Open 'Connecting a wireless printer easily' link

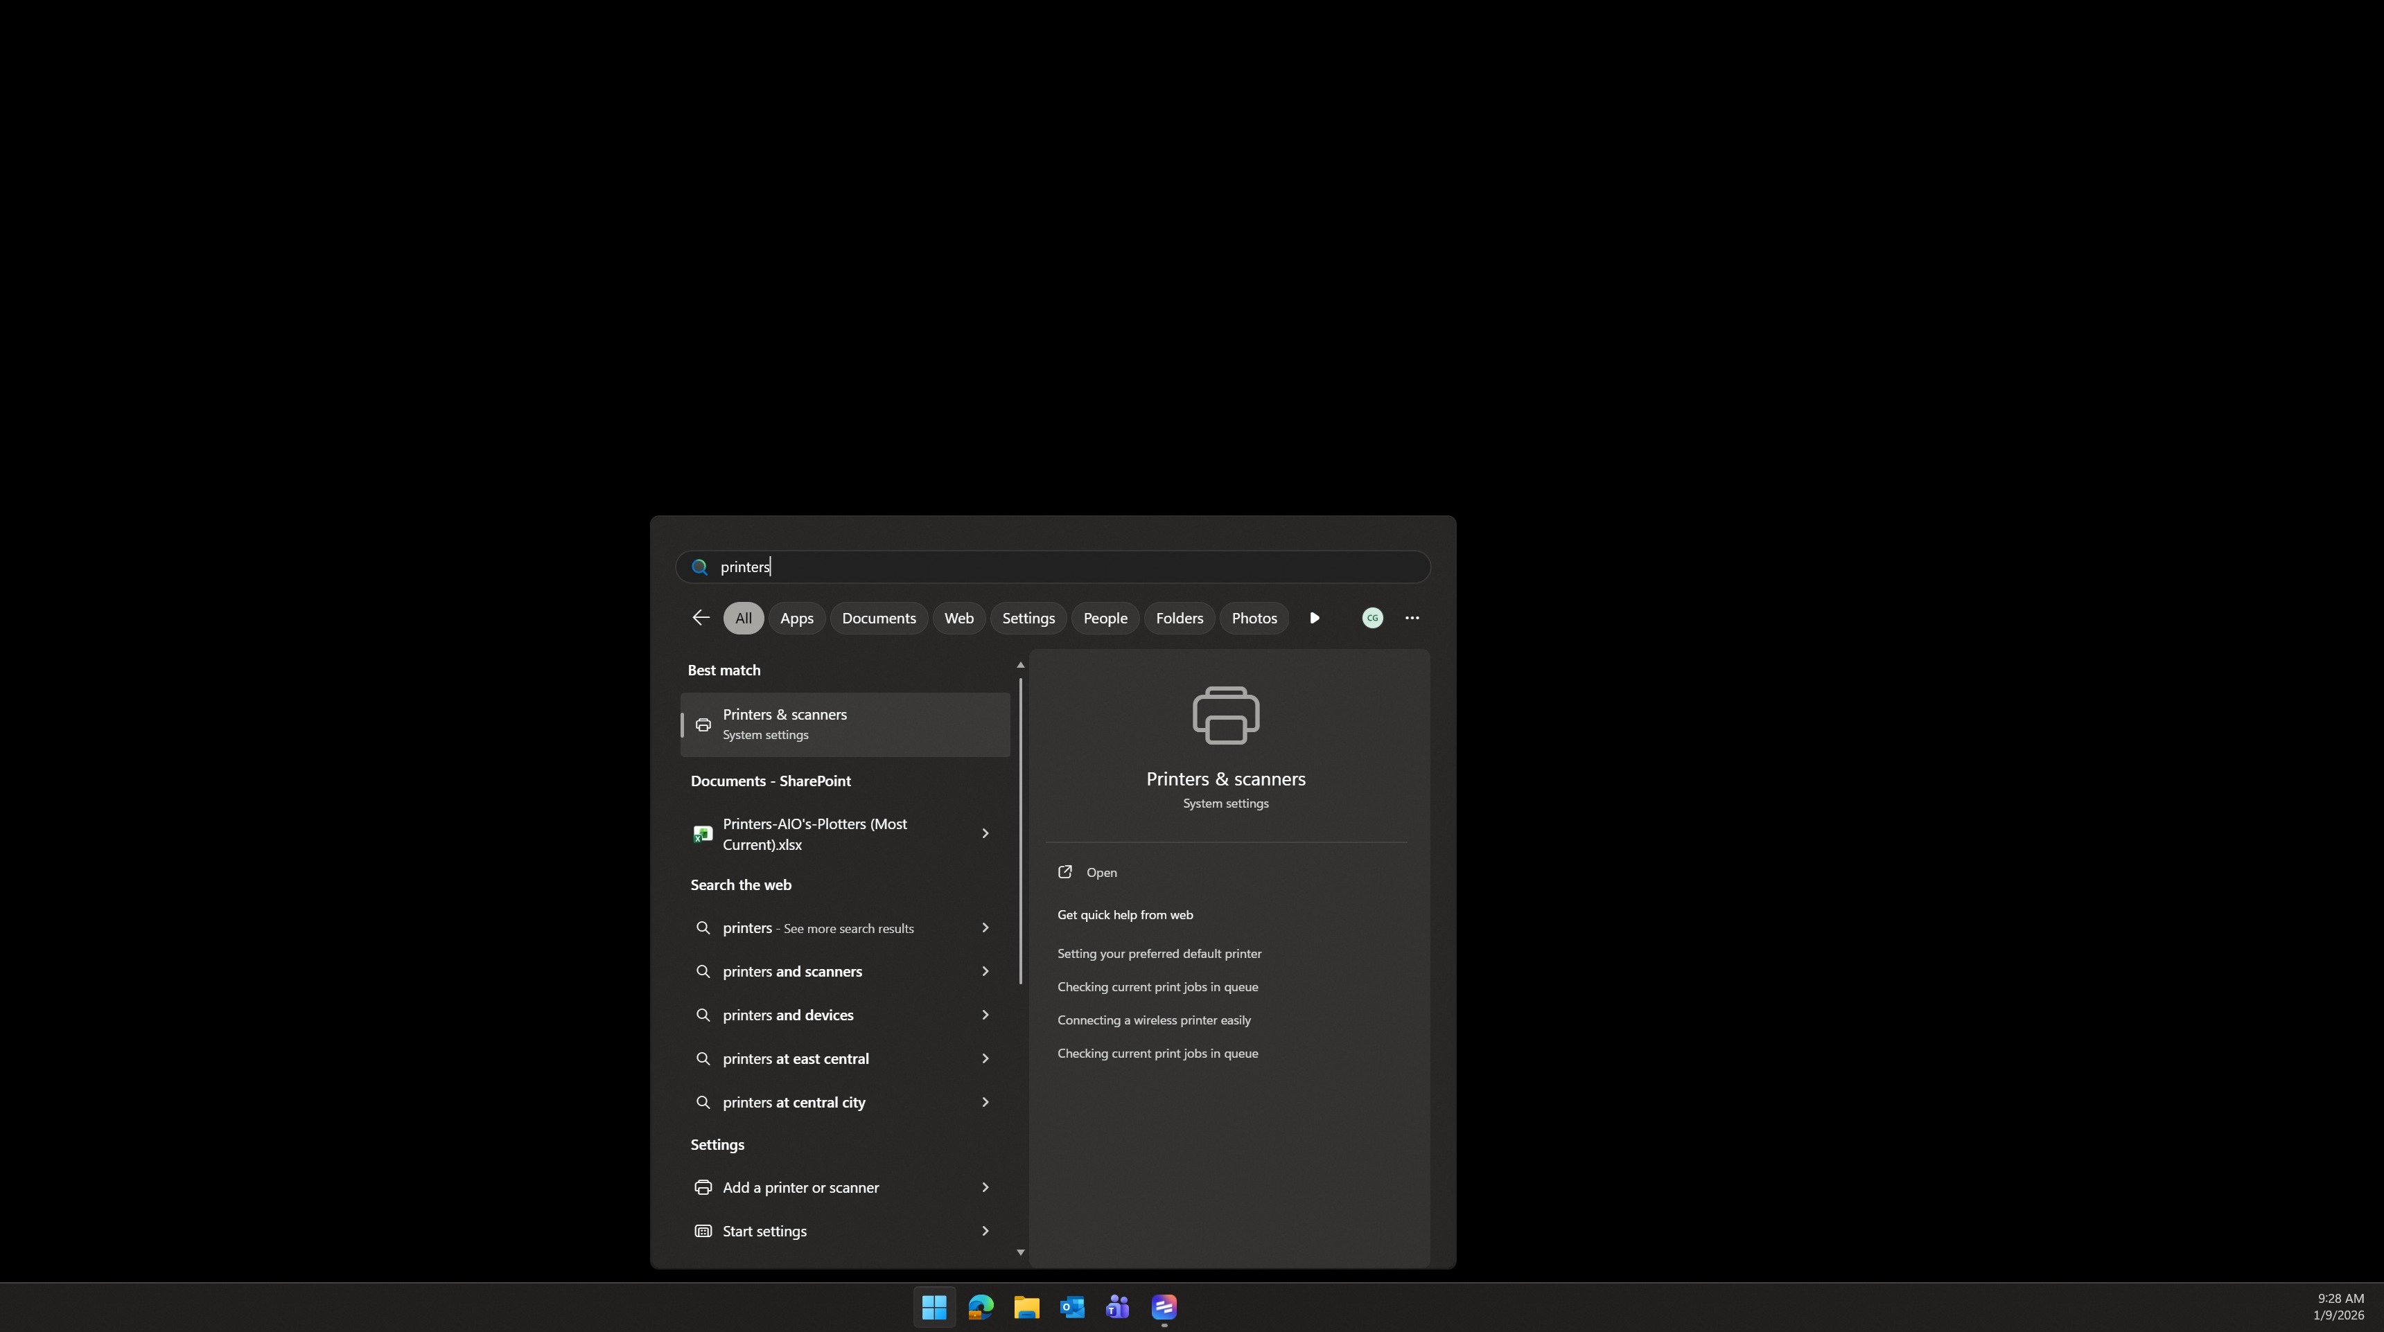click(x=1153, y=1020)
